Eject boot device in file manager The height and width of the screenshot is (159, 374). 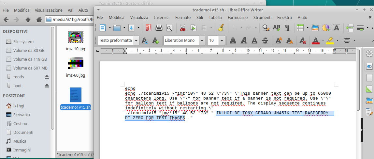47,86
